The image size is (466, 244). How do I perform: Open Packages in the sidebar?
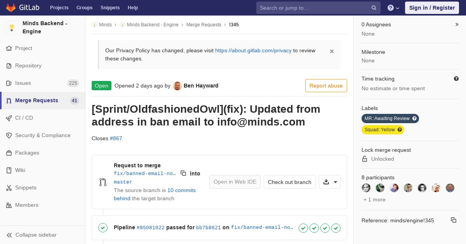pos(43,153)
